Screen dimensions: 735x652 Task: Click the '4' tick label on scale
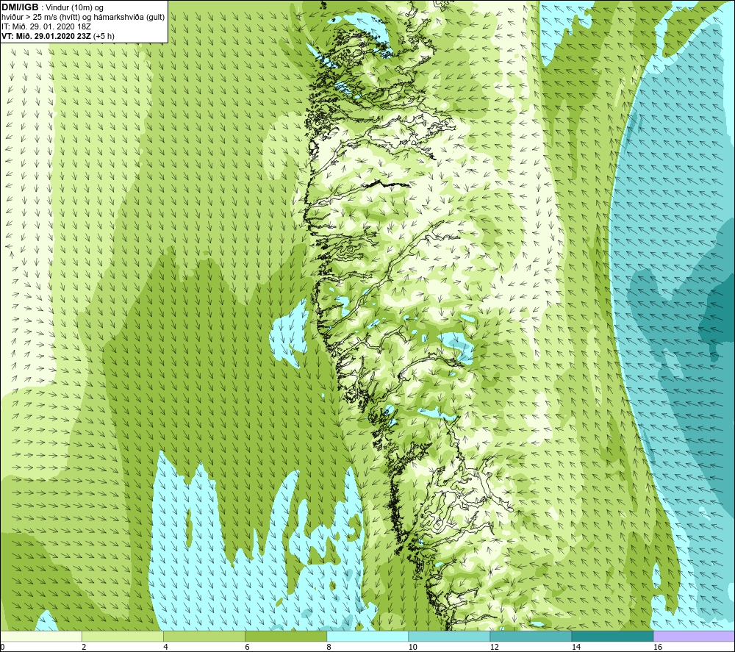click(x=165, y=647)
